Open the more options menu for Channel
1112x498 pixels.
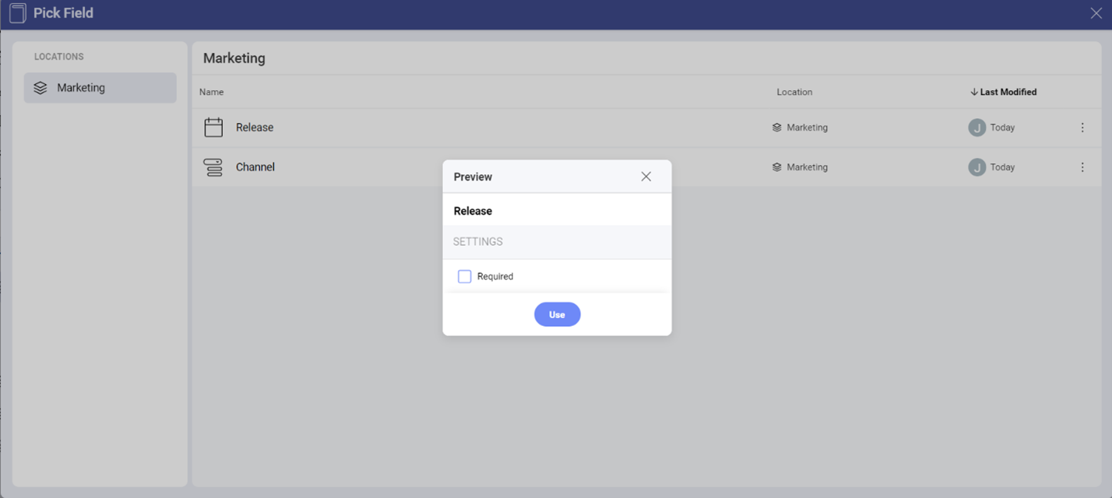(1082, 167)
